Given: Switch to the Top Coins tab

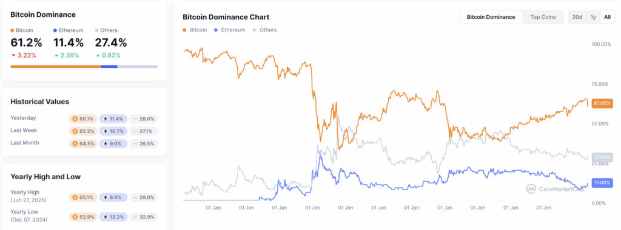Looking at the screenshot, I should point(543,17).
